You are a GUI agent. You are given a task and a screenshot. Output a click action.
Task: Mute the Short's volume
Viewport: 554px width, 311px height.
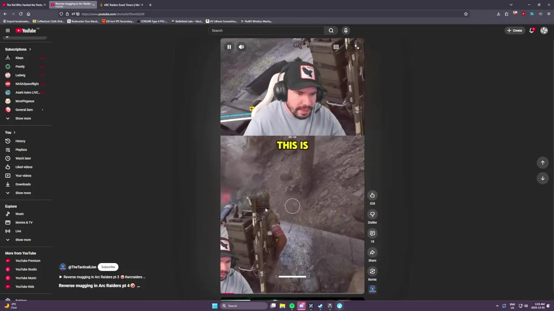click(x=241, y=47)
